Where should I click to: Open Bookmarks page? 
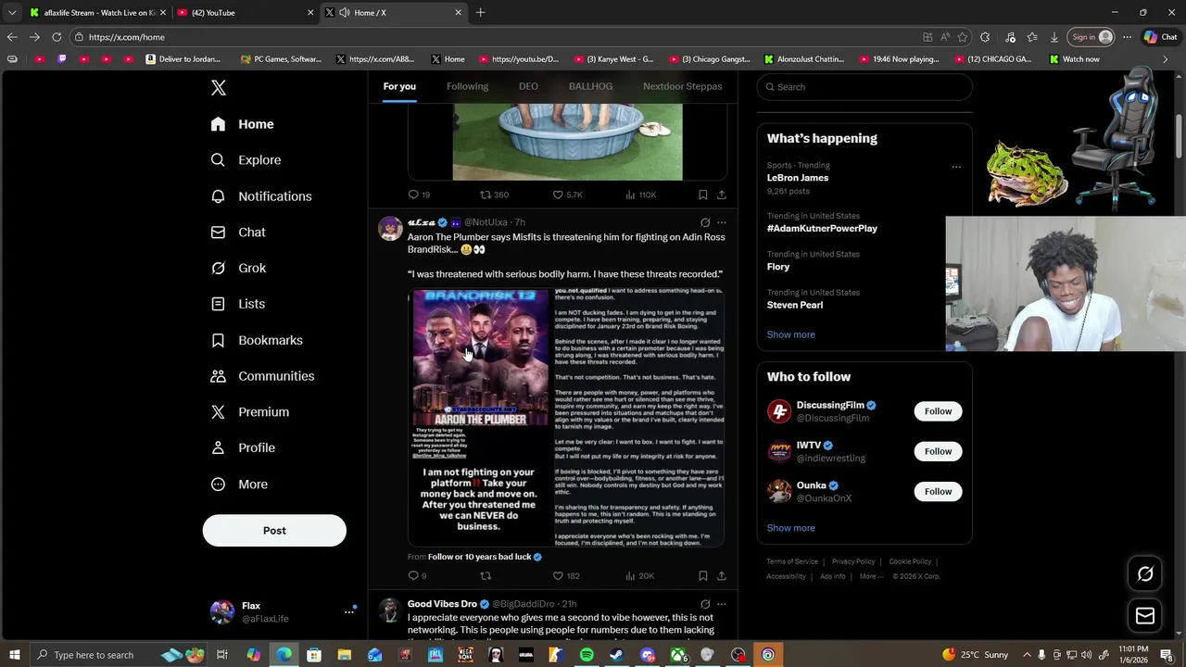[x=257, y=340]
